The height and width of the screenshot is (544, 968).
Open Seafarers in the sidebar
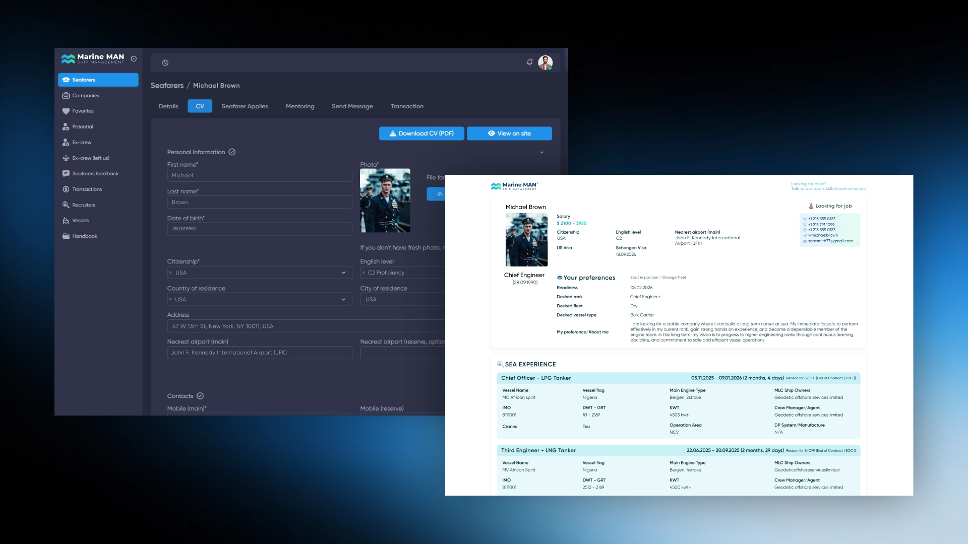[98, 80]
